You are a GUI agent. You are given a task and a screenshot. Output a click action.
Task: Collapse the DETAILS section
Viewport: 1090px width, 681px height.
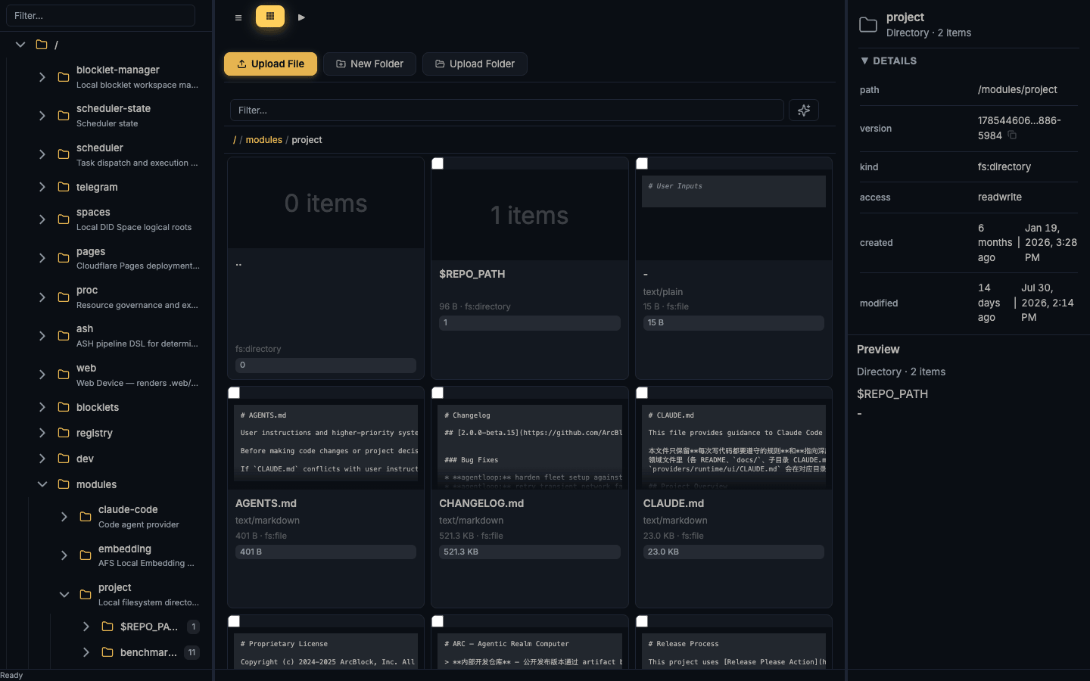click(889, 61)
